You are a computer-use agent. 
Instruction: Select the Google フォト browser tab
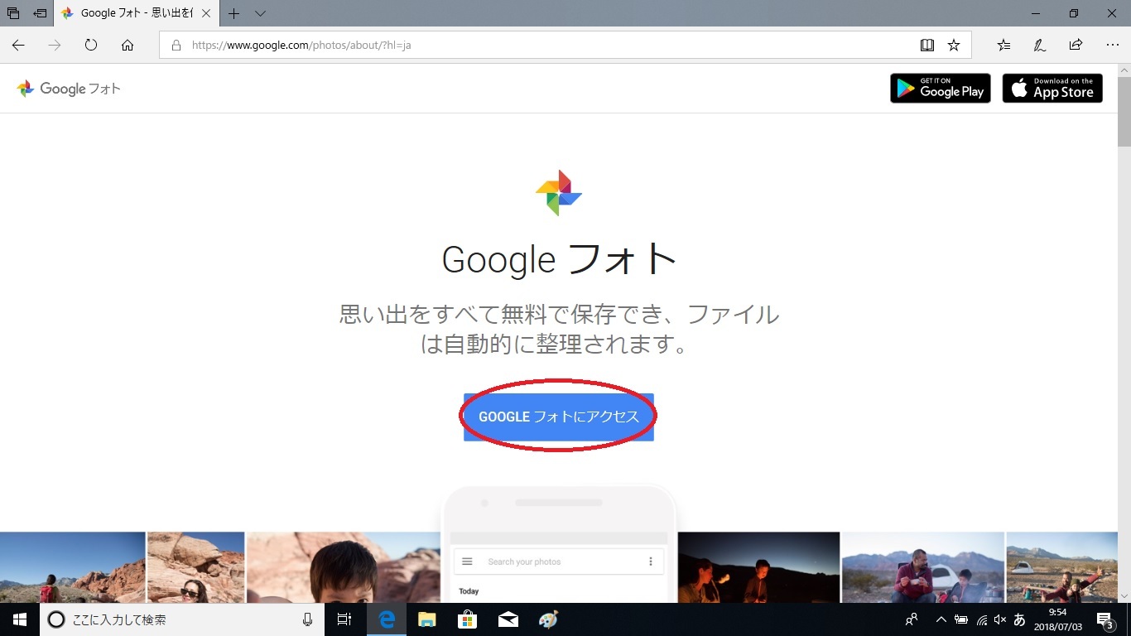coord(137,13)
